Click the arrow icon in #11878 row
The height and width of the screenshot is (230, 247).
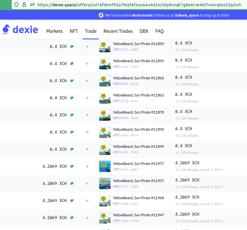click(x=87, y=115)
